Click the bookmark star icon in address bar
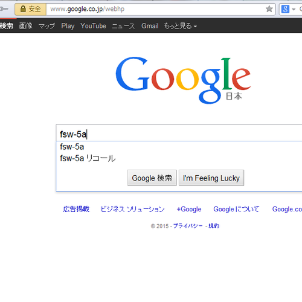The width and height of the screenshot is (302, 302). tap(269, 9)
